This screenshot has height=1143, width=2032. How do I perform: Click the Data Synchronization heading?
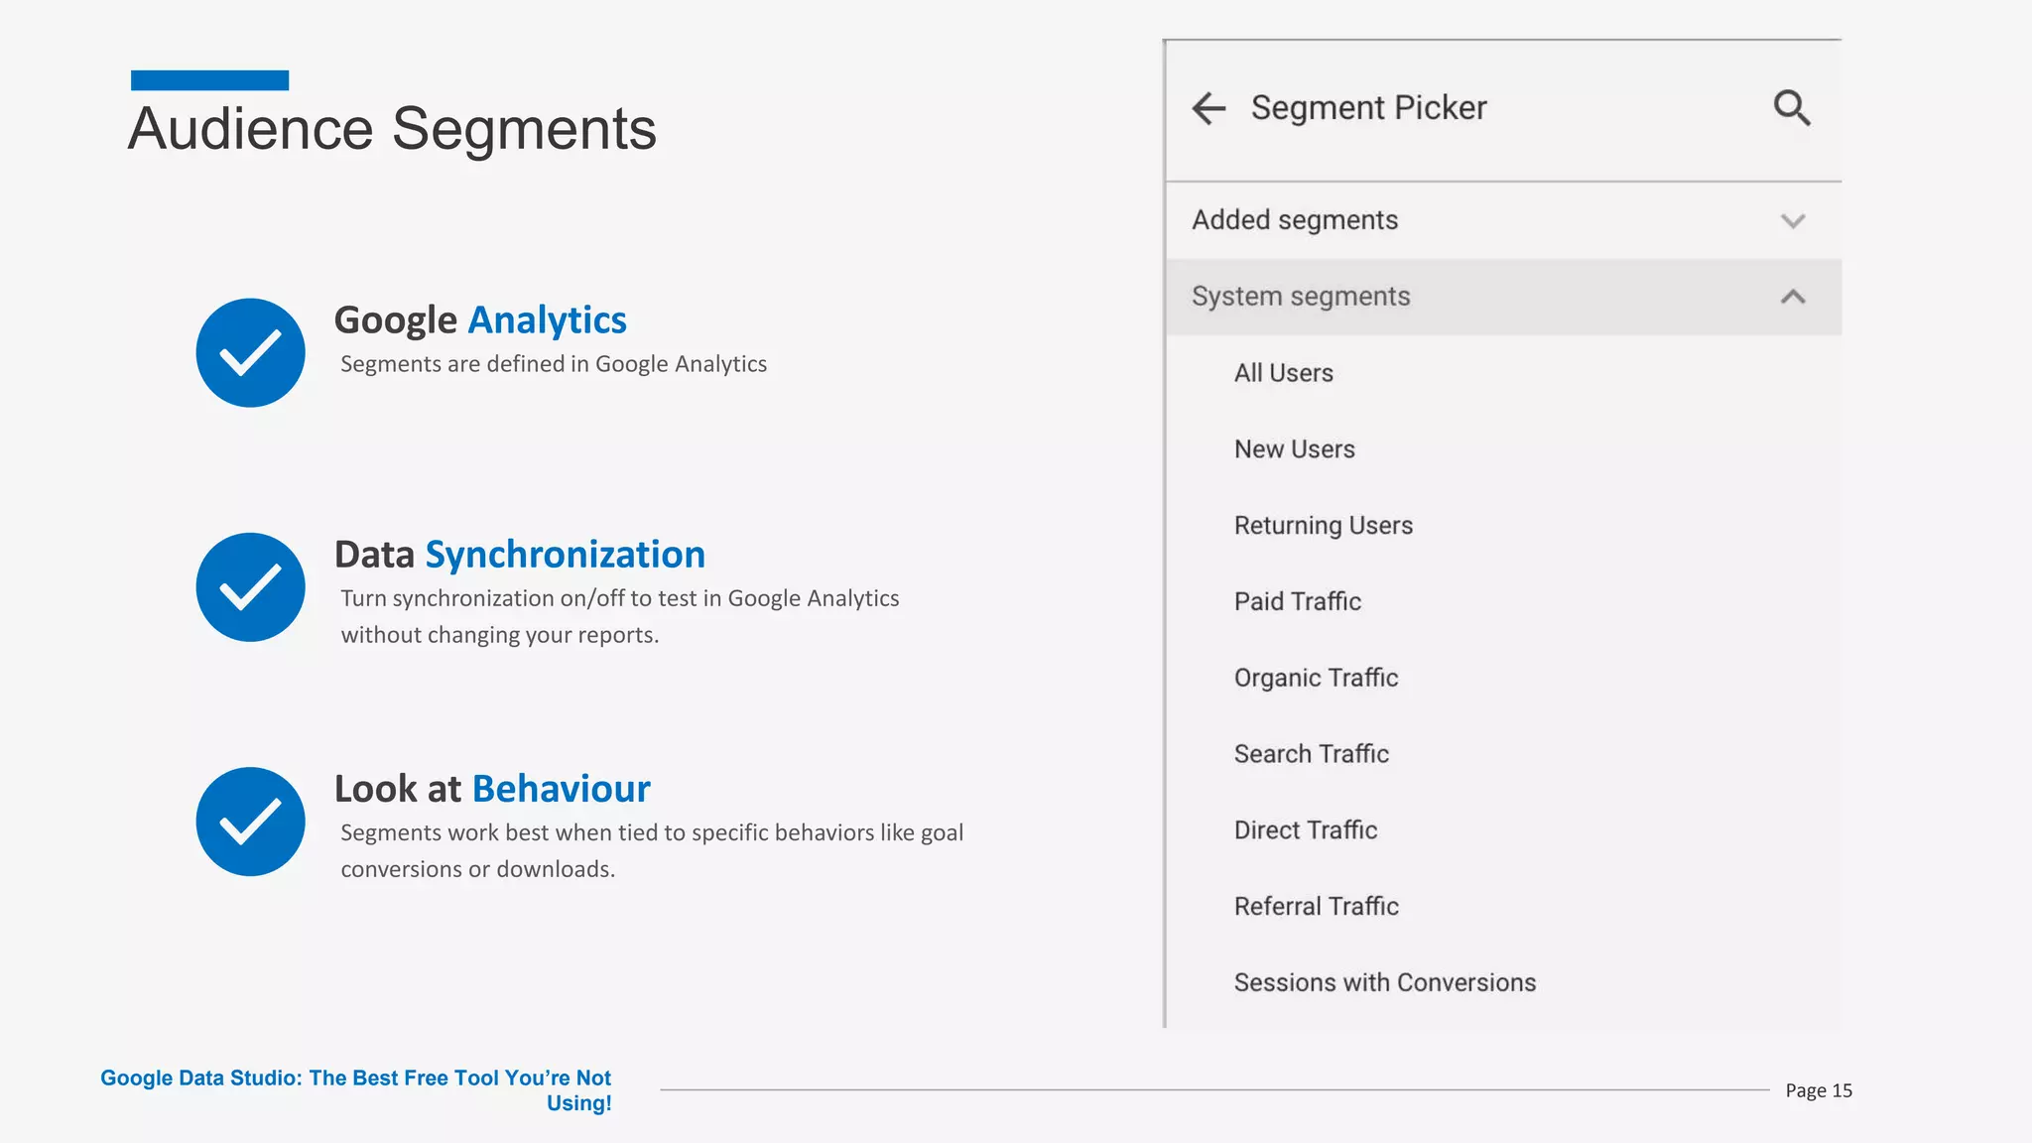(x=520, y=555)
